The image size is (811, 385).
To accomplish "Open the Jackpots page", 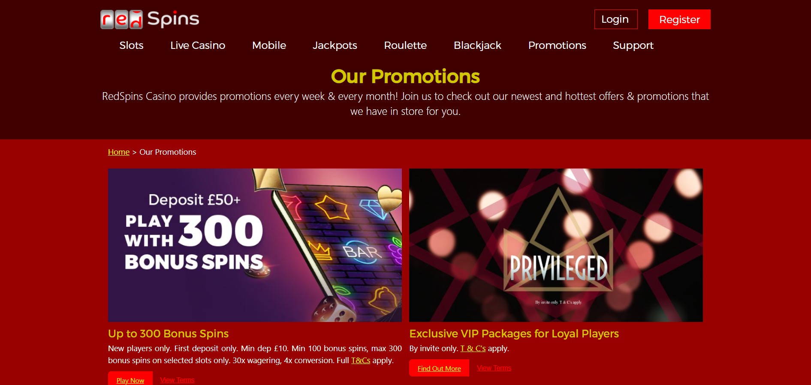I will [x=335, y=45].
